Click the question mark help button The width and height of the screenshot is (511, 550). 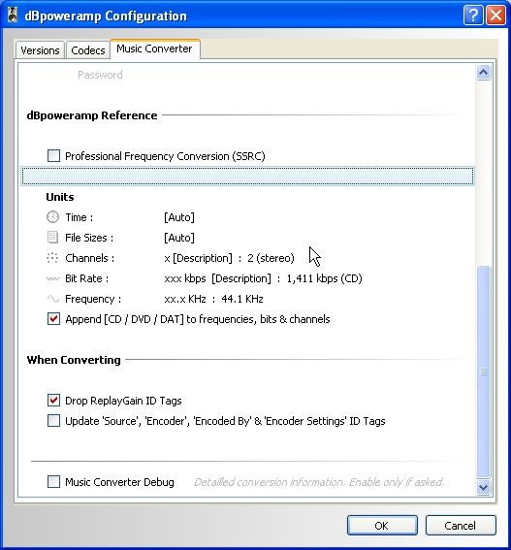click(473, 16)
